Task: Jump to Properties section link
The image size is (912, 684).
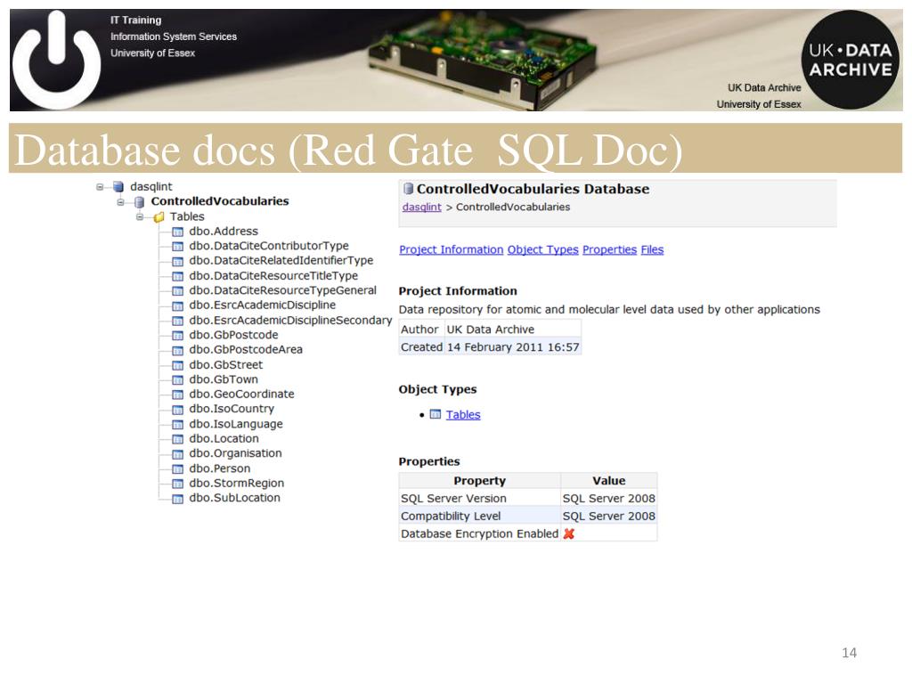Action: click(609, 249)
